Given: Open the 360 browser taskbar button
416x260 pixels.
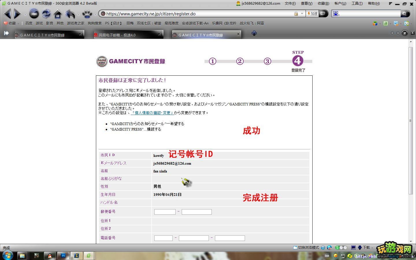Looking at the screenshot, I should [x=89, y=256].
